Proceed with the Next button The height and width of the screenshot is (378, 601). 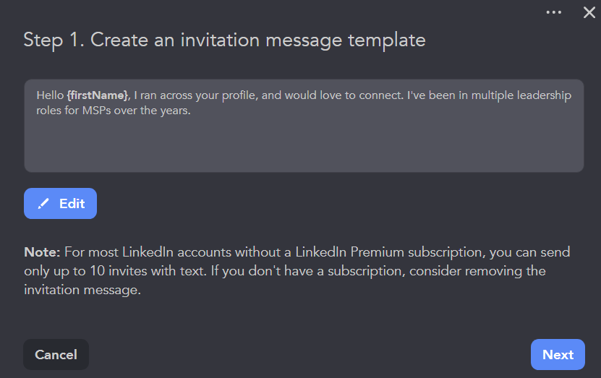pyautogui.click(x=558, y=354)
